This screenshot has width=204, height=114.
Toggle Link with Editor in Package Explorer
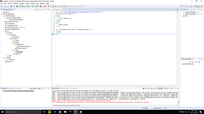coord(38,10)
